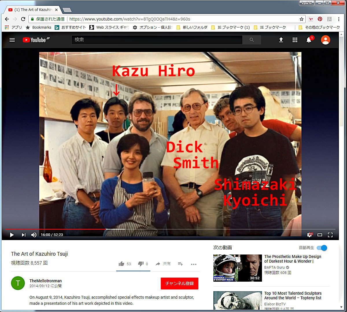This screenshot has width=347, height=312.
Task: Open the Elabor BizTV channel link
Action: pos(275,304)
